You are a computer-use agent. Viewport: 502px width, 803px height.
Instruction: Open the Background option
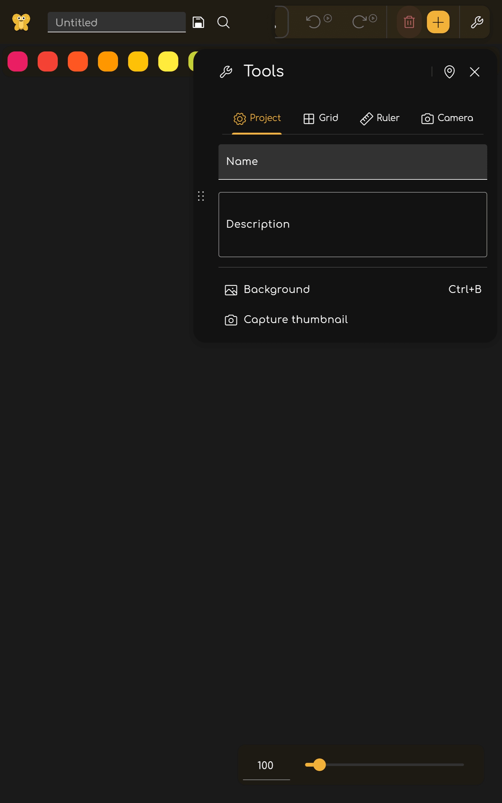point(276,289)
